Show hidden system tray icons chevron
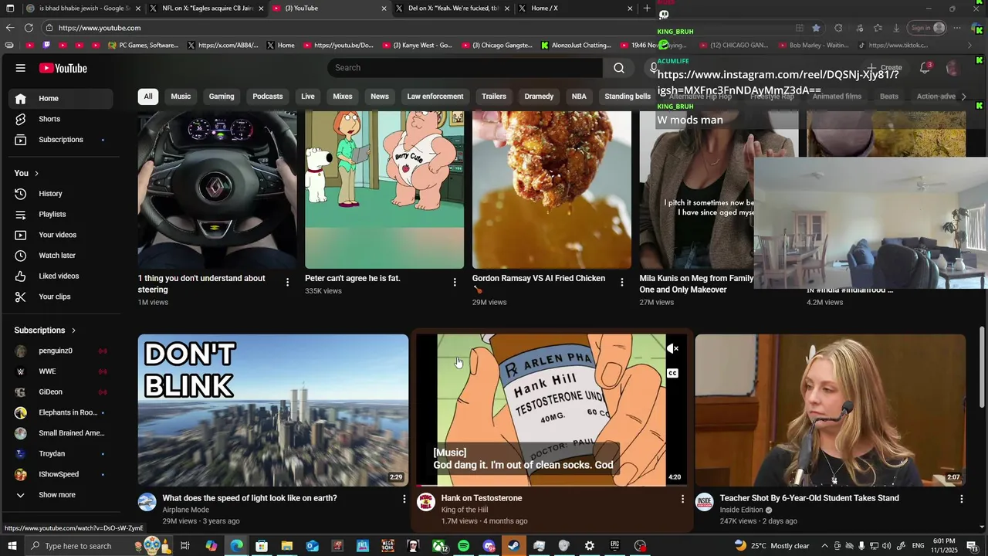Viewport: 988px width, 556px height. (x=824, y=546)
